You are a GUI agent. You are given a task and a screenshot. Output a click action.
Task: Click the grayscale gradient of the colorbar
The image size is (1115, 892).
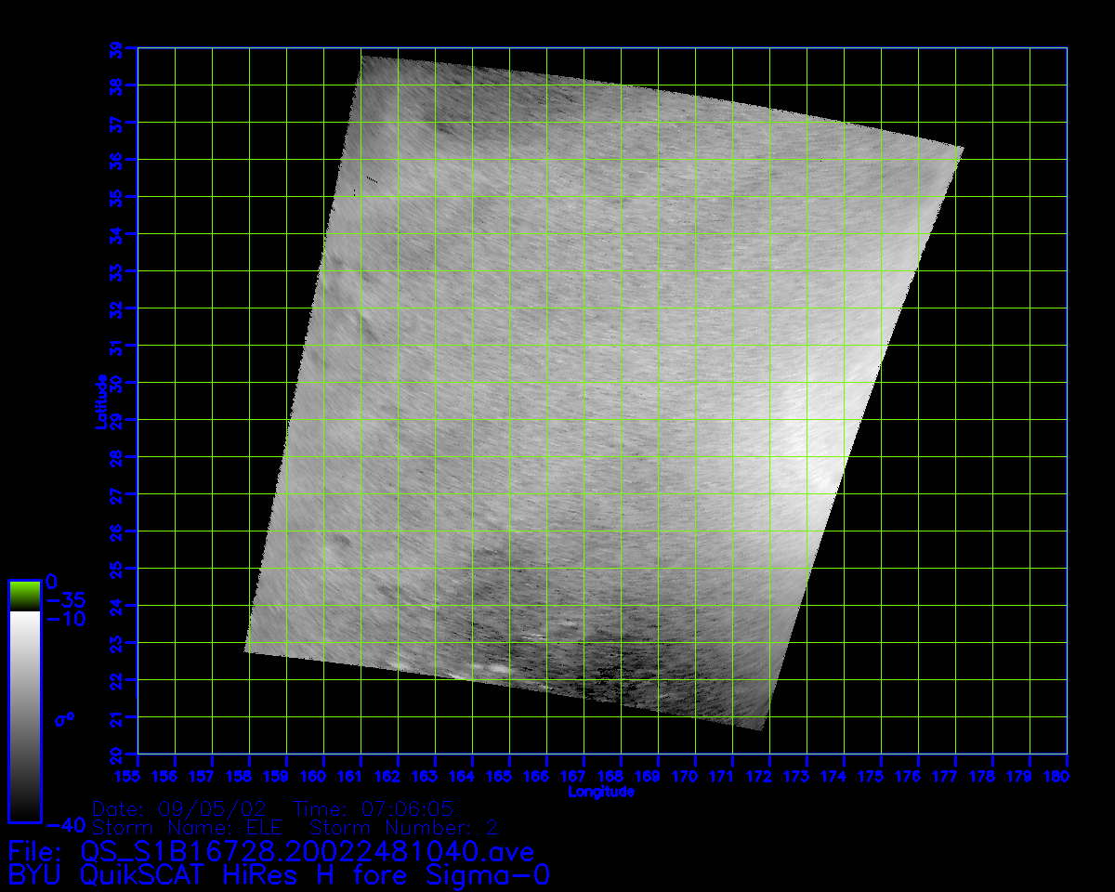(24, 715)
